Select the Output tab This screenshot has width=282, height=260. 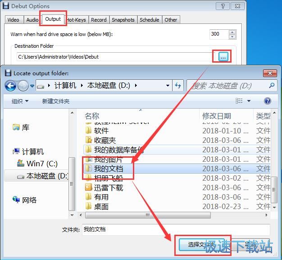53,19
